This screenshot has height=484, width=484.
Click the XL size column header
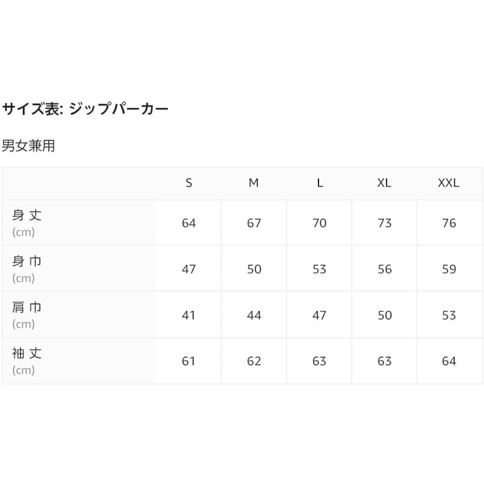(x=385, y=183)
